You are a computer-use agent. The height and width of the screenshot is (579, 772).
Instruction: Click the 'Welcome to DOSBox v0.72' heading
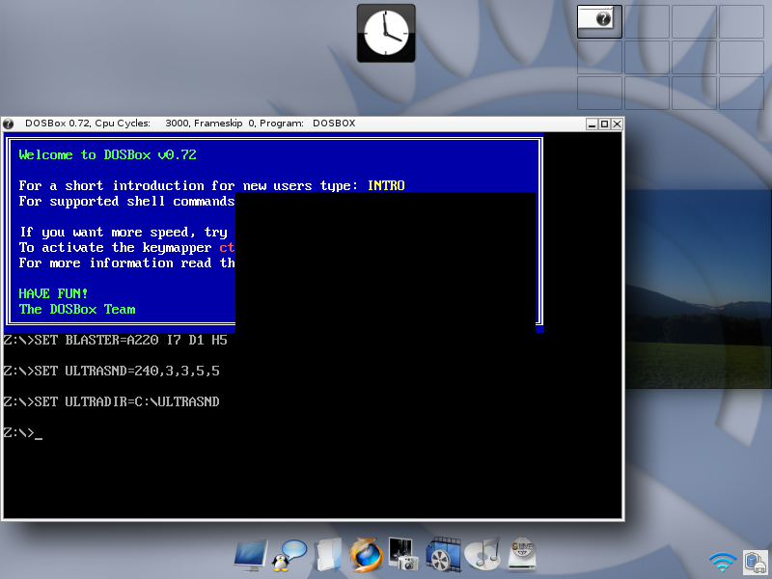(x=108, y=155)
